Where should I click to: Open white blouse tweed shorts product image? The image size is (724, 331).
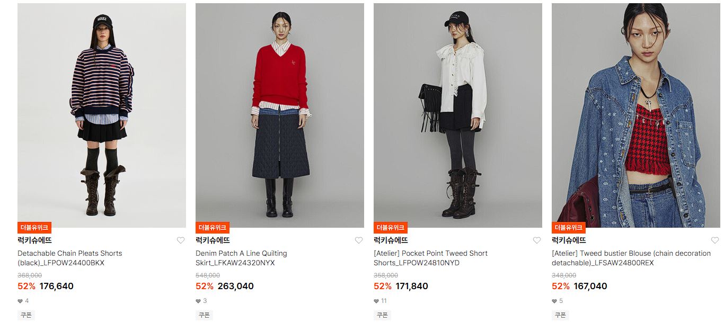[458, 115]
